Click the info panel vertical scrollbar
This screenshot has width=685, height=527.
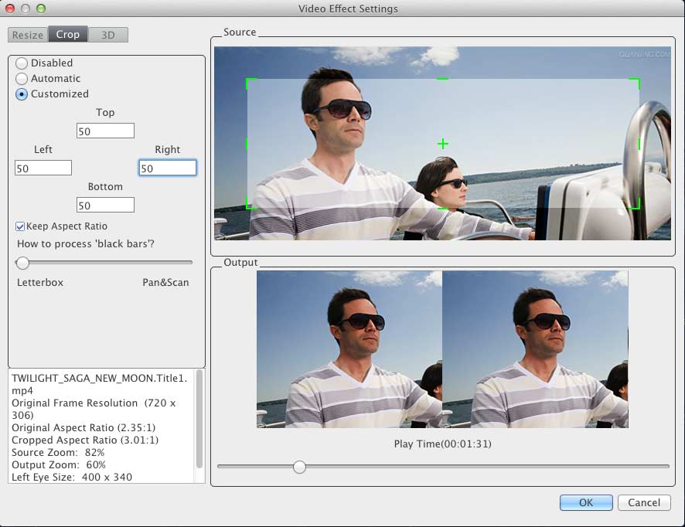pyautogui.click(x=199, y=419)
